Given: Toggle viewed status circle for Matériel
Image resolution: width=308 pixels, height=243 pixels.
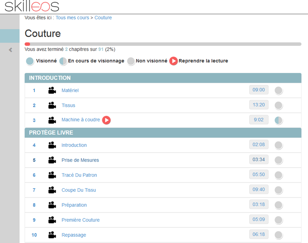Looking at the screenshot, I should pyautogui.click(x=279, y=90).
